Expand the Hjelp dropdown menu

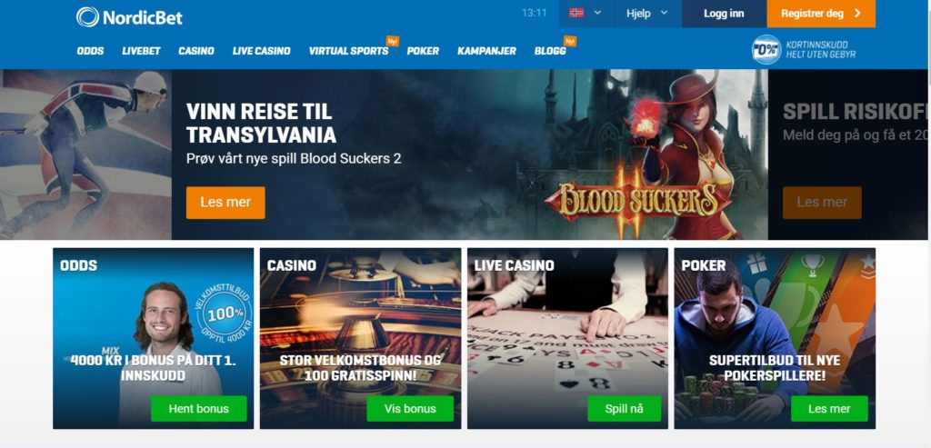[x=647, y=13]
